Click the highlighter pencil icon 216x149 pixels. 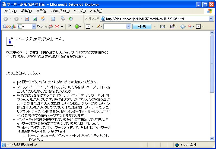tap(98, 26)
